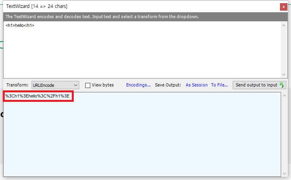291x180 pixels.
Task: Close the TextWizard window
Action: pyautogui.click(x=284, y=7)
